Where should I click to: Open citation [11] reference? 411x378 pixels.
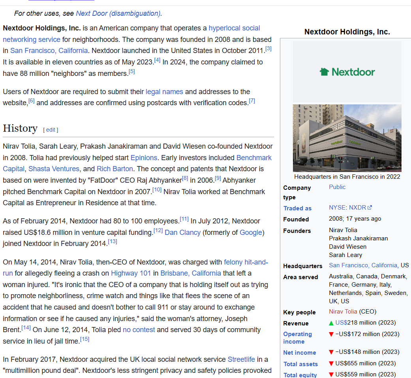[184, 219]
